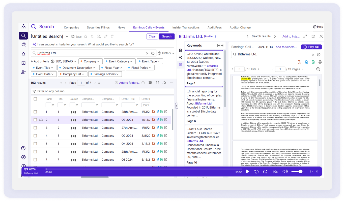Export the document as Word in the viewer
The image size is (344, 202).
(307, 62)
